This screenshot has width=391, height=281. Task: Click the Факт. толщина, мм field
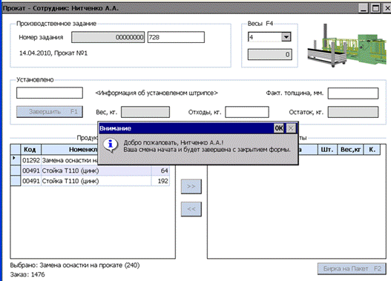click(x=353, y=93)
